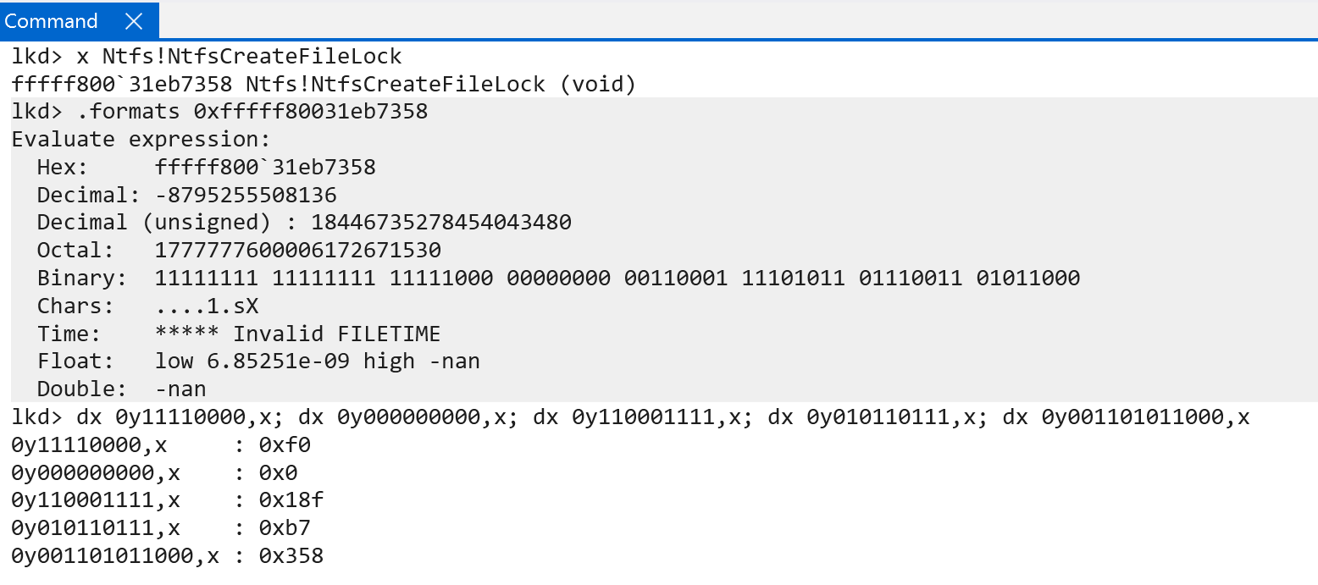
Task: Click the result value 0xf0
Action: click(278, 445)
